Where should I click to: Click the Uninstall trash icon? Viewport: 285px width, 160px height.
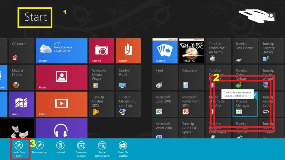[60, 146]
